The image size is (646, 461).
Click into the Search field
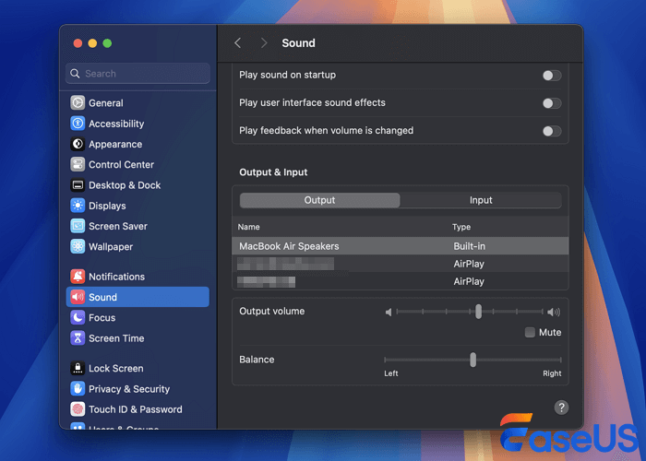[138, 74]
